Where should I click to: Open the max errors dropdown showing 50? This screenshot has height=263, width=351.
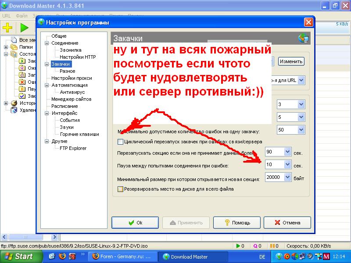301,130
